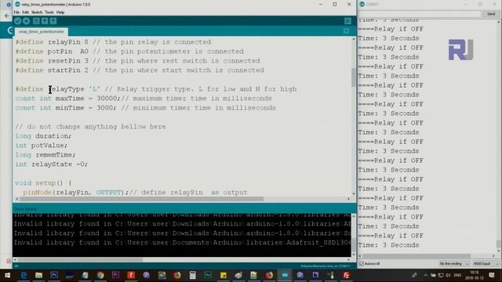Click the 'long duration;' line
This screenshot has width=502, height=282.
43,136
